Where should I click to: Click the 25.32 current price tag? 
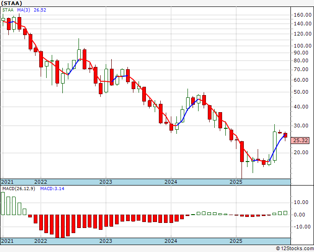point(300,140)
